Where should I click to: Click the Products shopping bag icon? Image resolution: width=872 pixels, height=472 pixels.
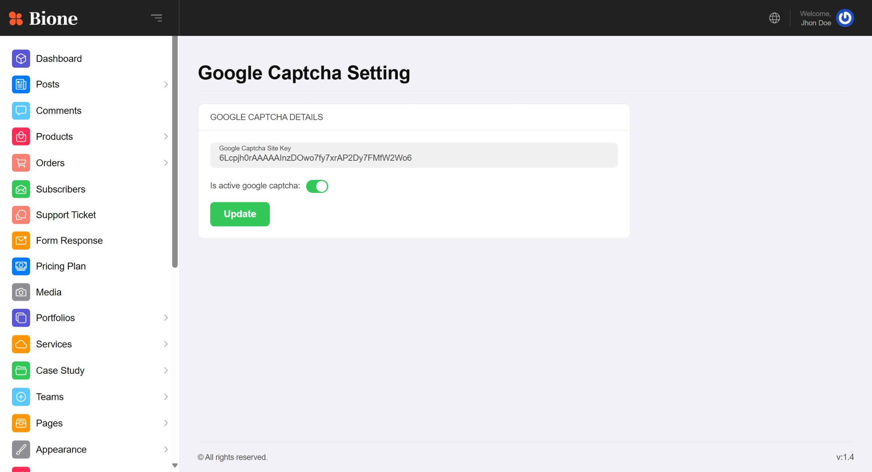(x=21, y=136)
